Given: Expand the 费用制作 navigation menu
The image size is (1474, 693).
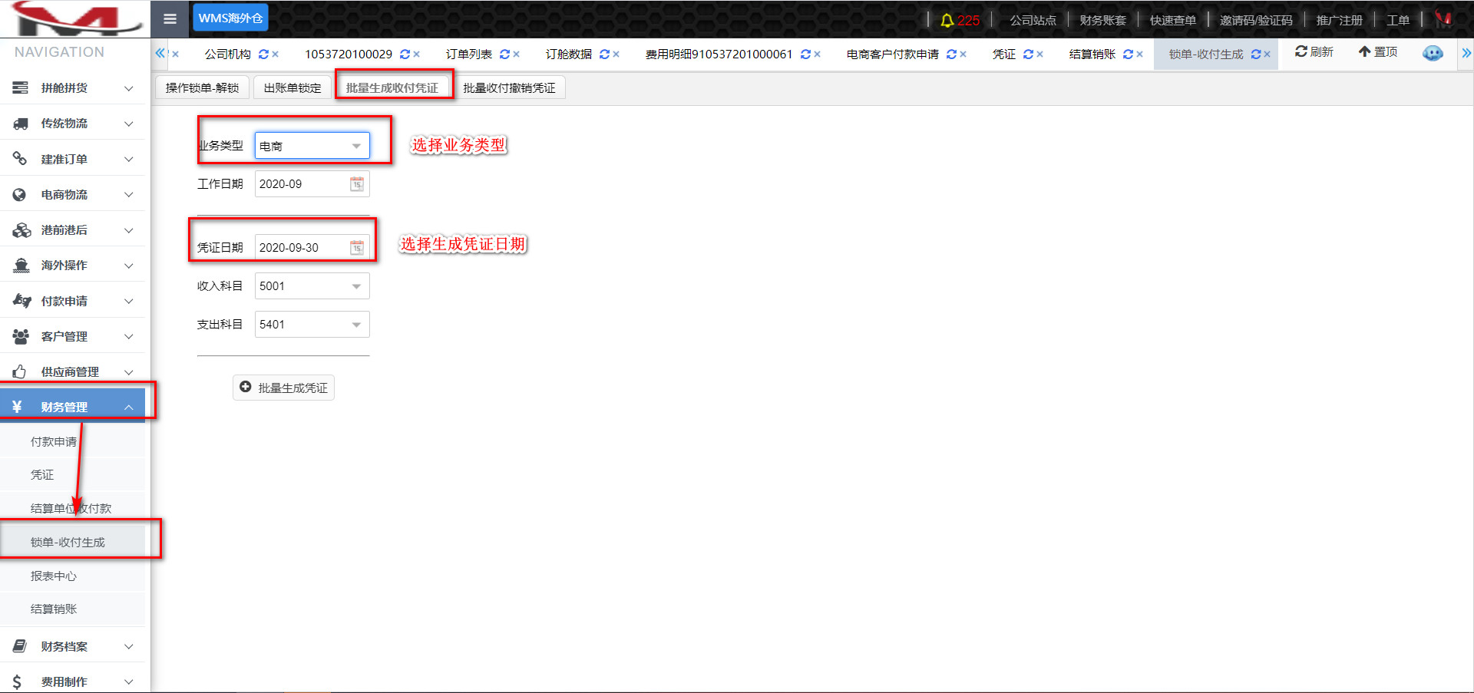Looking at the screenshot, I should pos(72,681).
